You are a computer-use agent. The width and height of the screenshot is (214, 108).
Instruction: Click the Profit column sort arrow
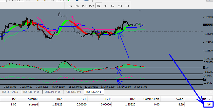click(x=210, y=99)
